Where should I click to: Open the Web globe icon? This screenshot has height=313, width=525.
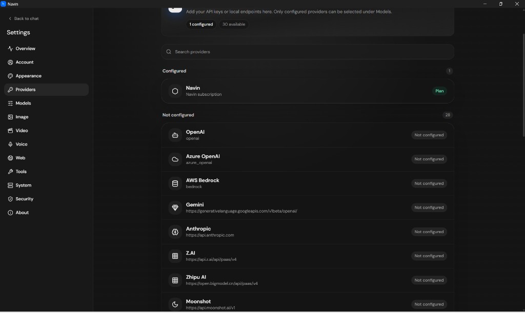coord(10,158)
